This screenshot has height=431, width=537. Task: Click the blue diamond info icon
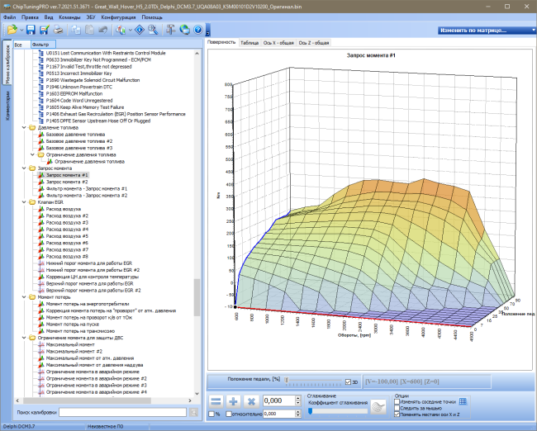tap(140, 30)
